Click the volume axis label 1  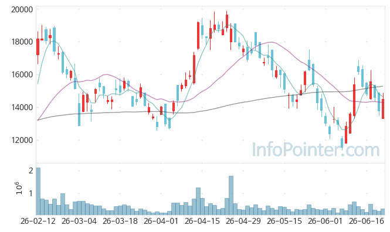coord(31,193)
